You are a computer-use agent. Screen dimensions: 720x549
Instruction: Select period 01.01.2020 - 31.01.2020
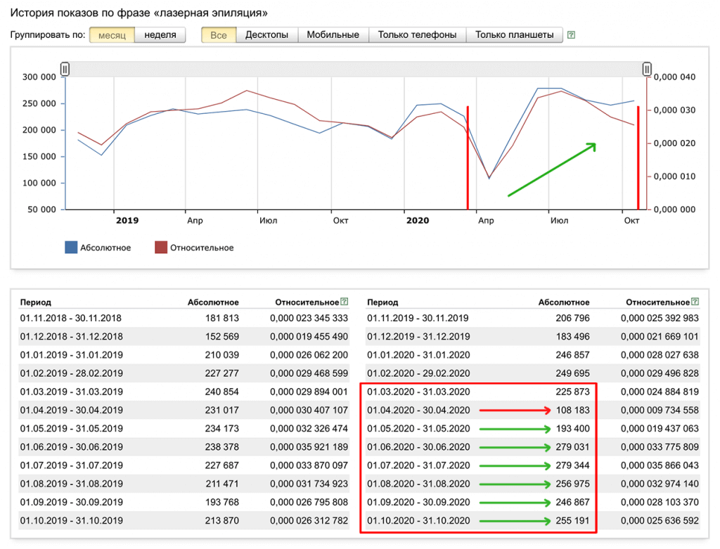pyautogui.click(x=418, y=355)
